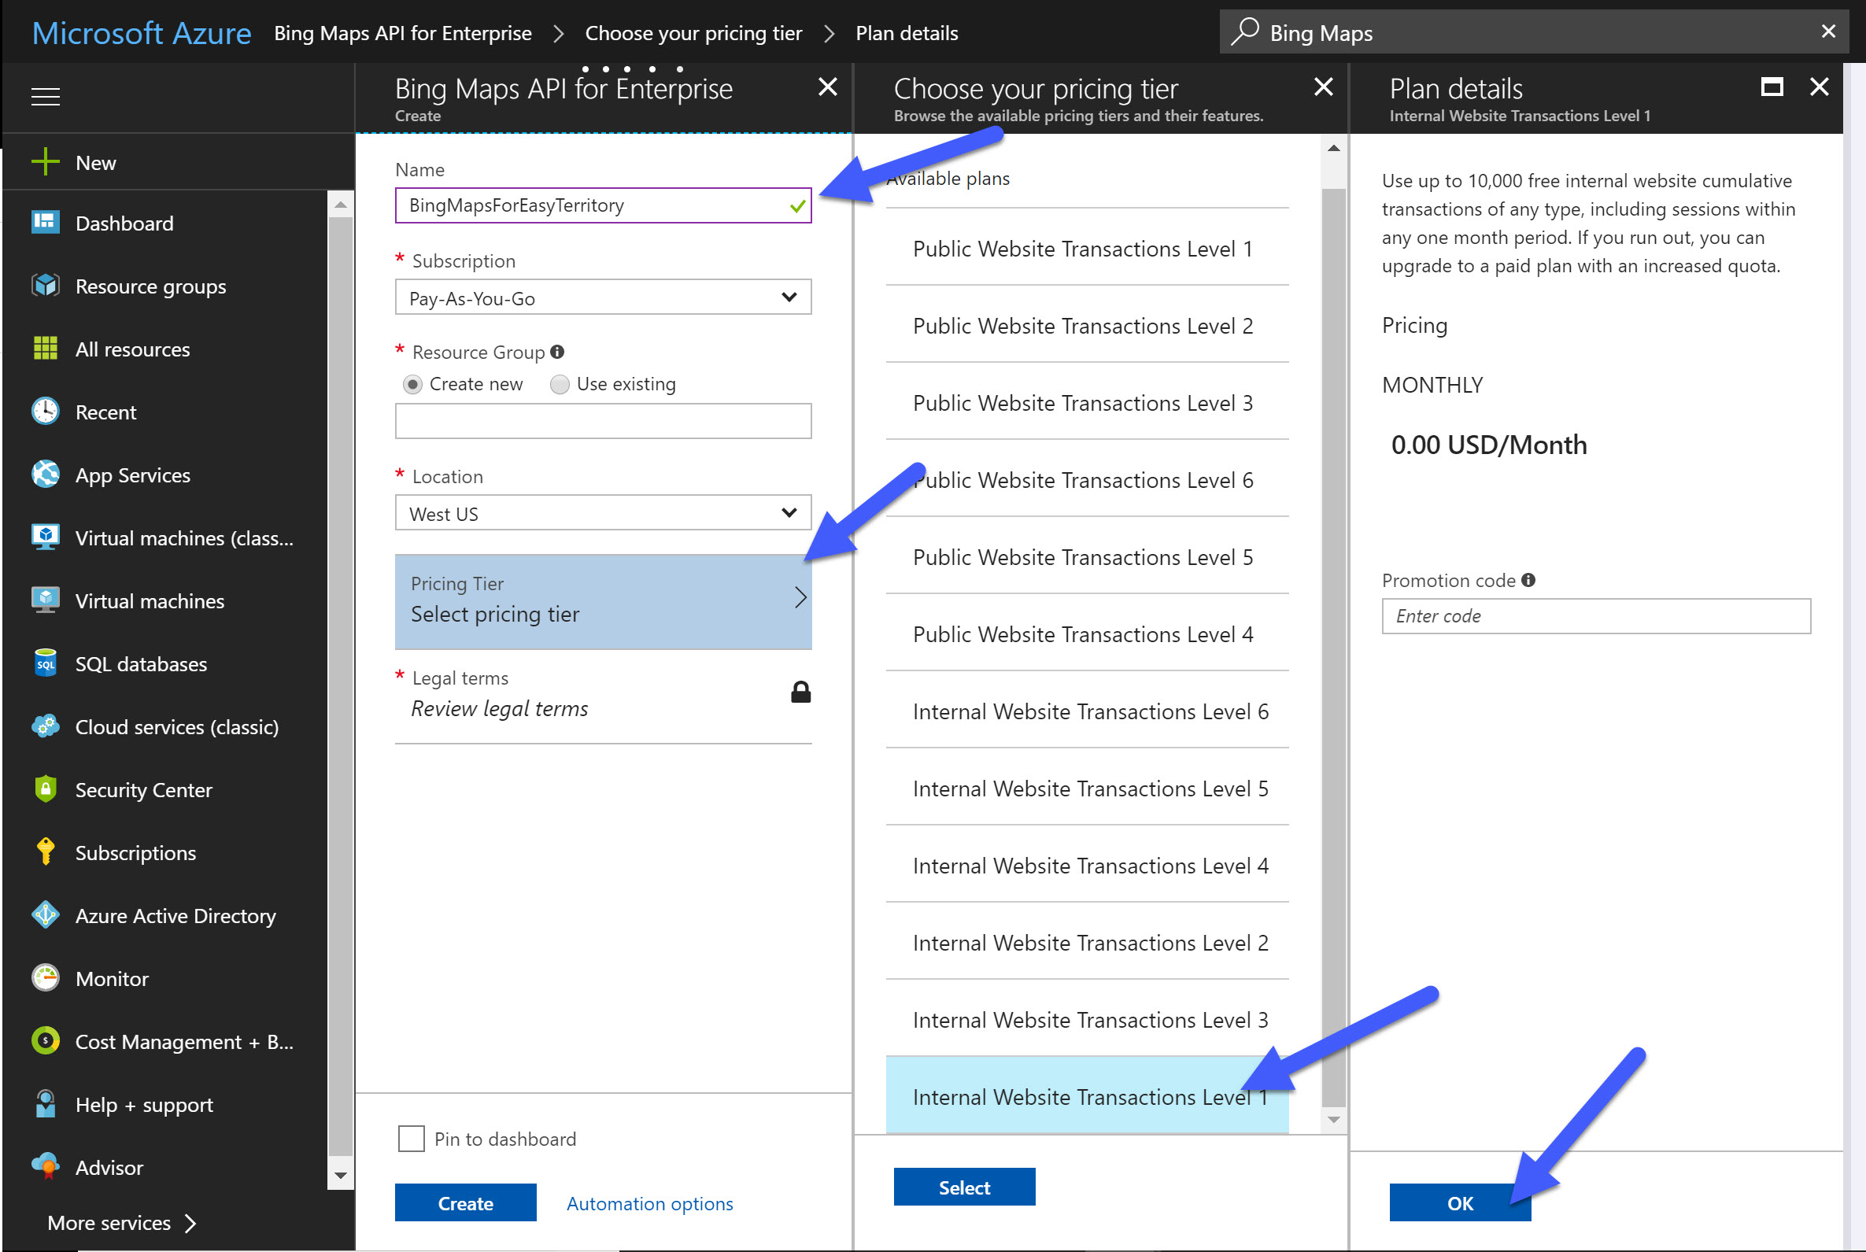Click the Legal terms lock icon
This screenshot has height=1252, width=1866.
pyautogui.click(x=800, y=692)
